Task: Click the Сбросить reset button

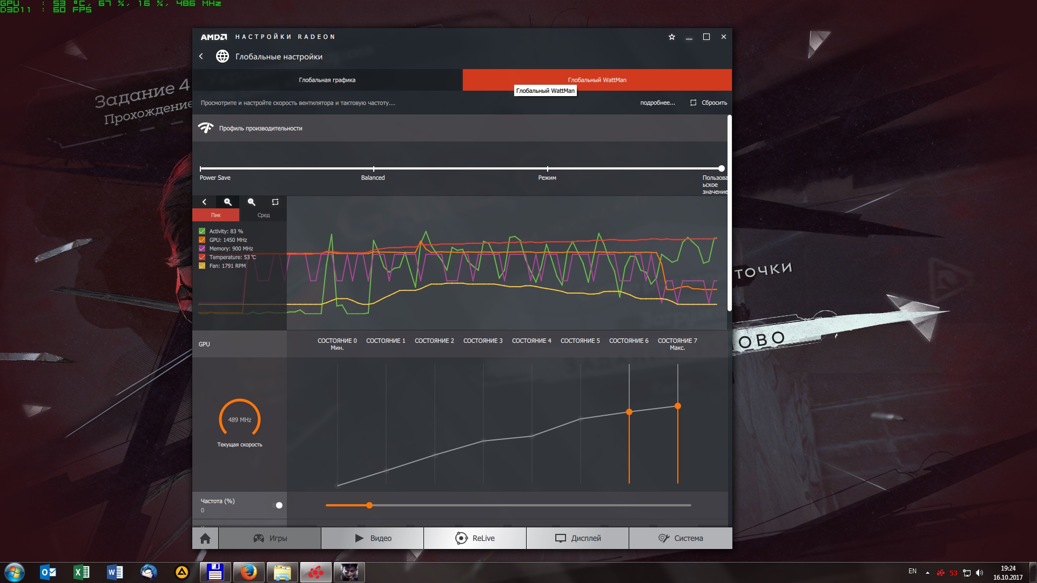Action: (x=709, y=103)
